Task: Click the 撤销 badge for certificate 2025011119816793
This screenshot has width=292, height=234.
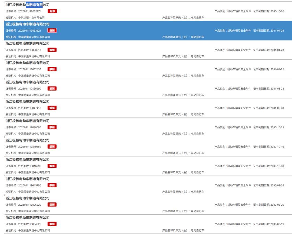Action: click(52, 166)
